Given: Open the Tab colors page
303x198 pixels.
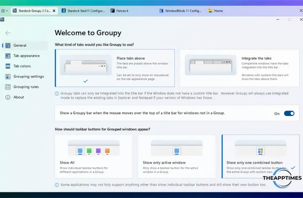Looking at the screenshot, I should coord(25,66).
